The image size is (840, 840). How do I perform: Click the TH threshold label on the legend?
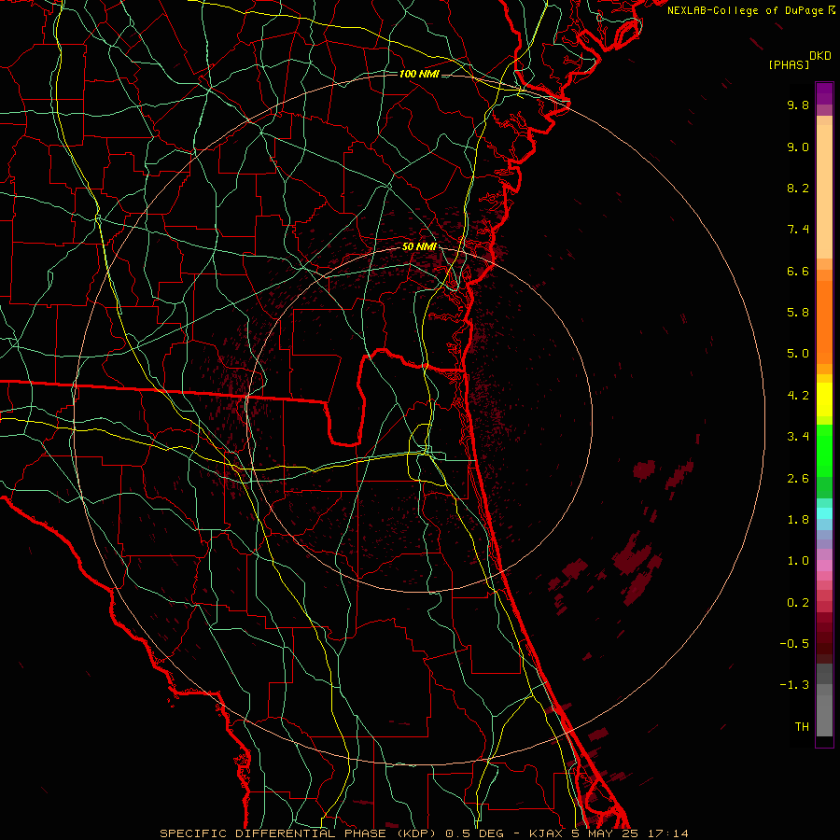[802, 727]
